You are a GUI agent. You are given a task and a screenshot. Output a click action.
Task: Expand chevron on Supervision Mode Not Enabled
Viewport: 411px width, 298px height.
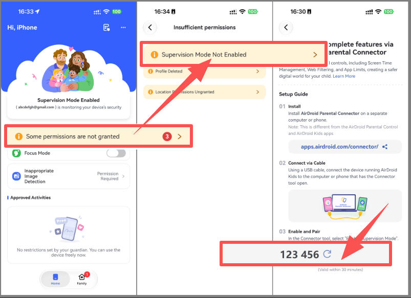pos(315,55)
